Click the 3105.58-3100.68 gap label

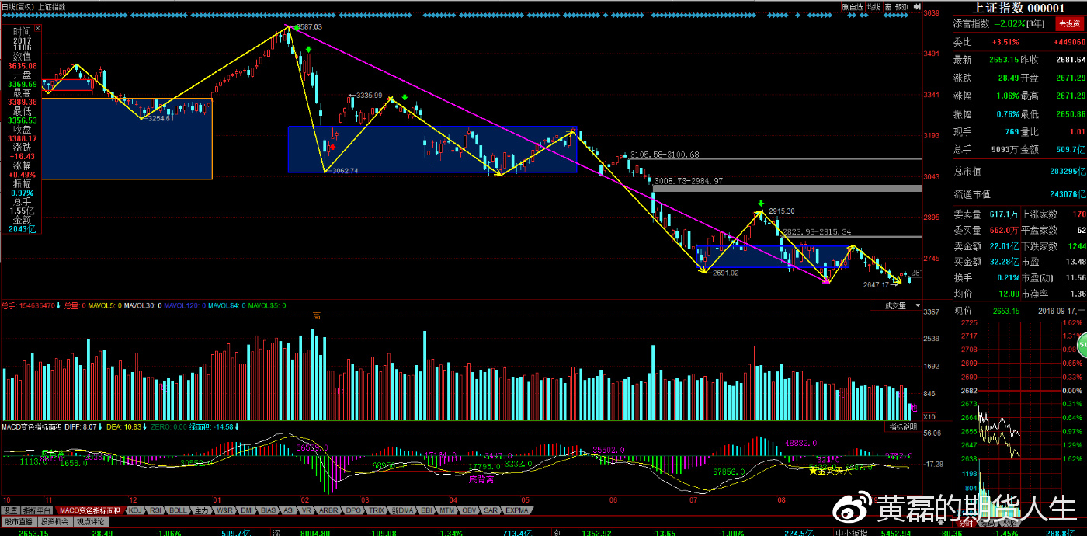[x=665, y=155]
